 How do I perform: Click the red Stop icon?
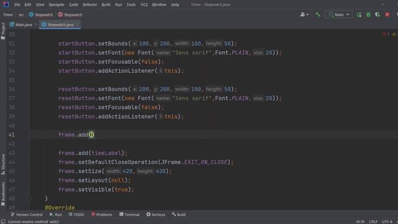coord(387,15)
